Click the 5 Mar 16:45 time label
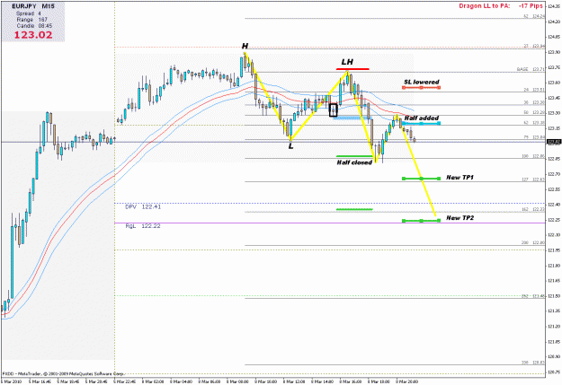Viewport: 562px width, 385px height. (x=40, y=381)
